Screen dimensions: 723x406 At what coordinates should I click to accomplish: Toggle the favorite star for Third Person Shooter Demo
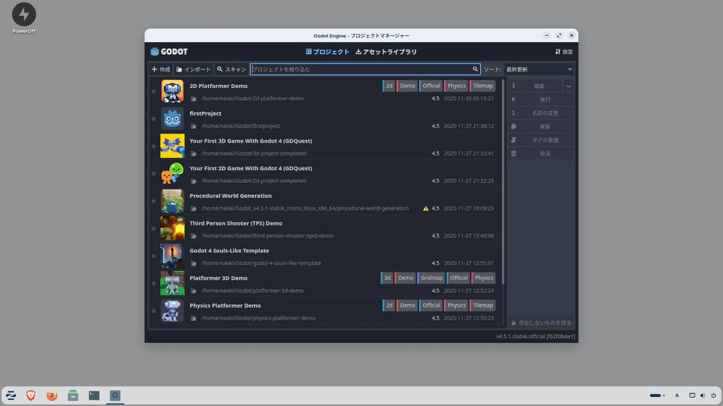pos(154,229)
